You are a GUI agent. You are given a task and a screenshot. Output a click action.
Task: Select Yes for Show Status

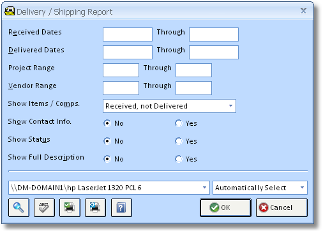point(179,141)
